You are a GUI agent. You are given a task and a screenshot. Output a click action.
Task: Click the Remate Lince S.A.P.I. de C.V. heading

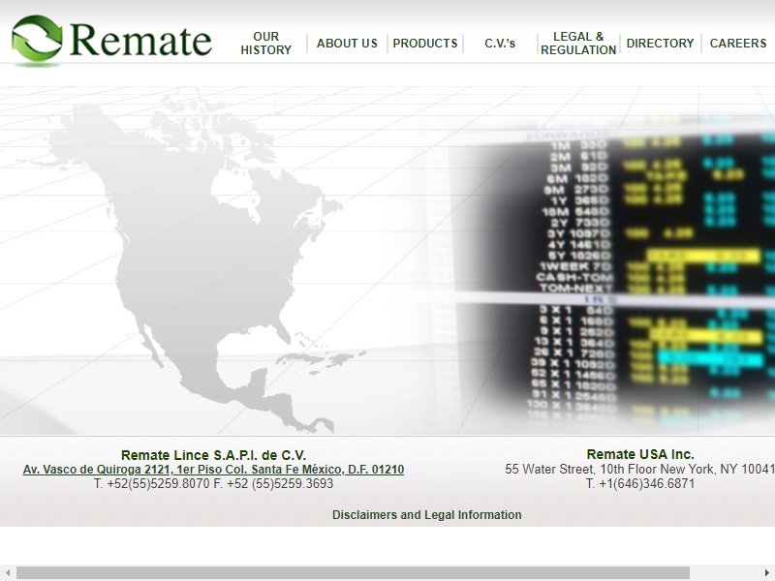click(x=213, y=455)
